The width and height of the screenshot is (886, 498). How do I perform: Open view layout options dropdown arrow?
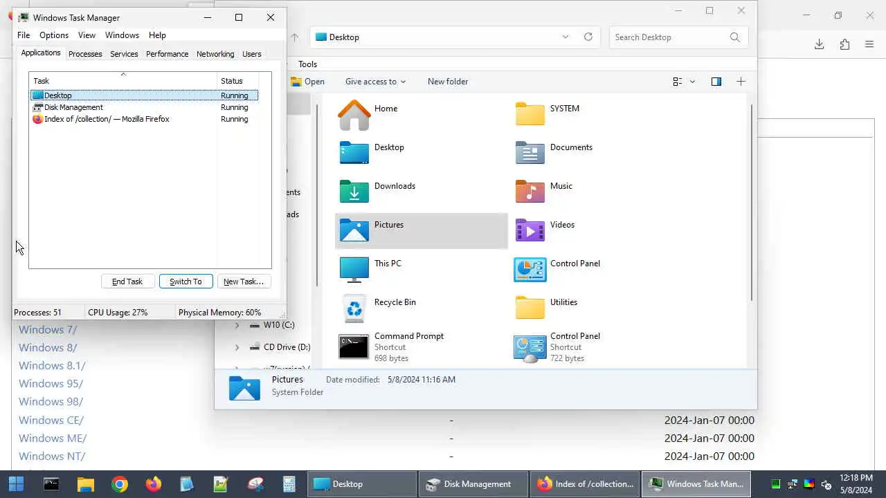pyautogui.click(x=692, y=82)
